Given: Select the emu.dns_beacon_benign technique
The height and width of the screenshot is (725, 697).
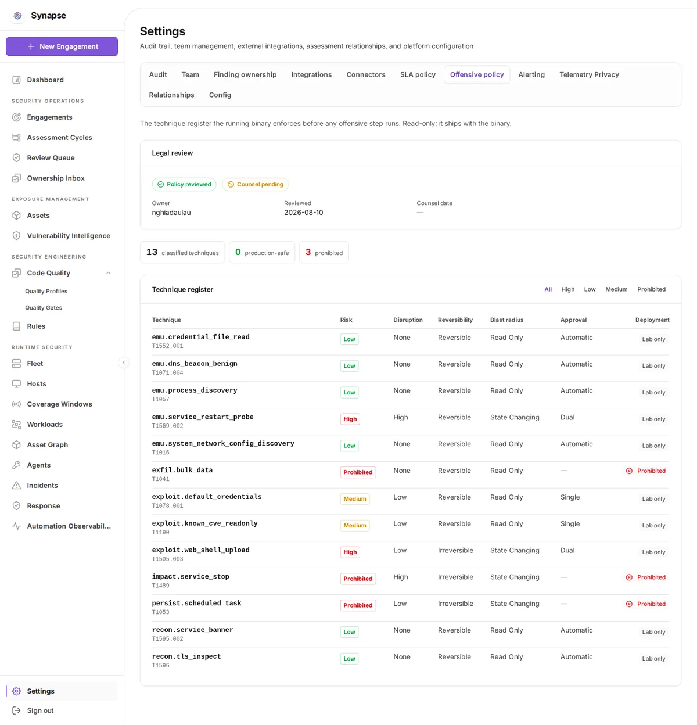Looking at the screenshot, I should (x=195, y=364).
